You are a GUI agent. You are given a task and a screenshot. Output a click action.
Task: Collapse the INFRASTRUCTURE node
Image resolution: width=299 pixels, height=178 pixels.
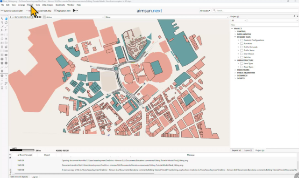pyautogui.click(x=235, y=60)
